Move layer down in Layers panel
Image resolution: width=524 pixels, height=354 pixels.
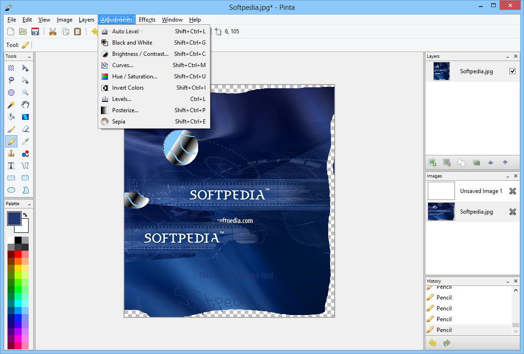(x=505, y=162)
